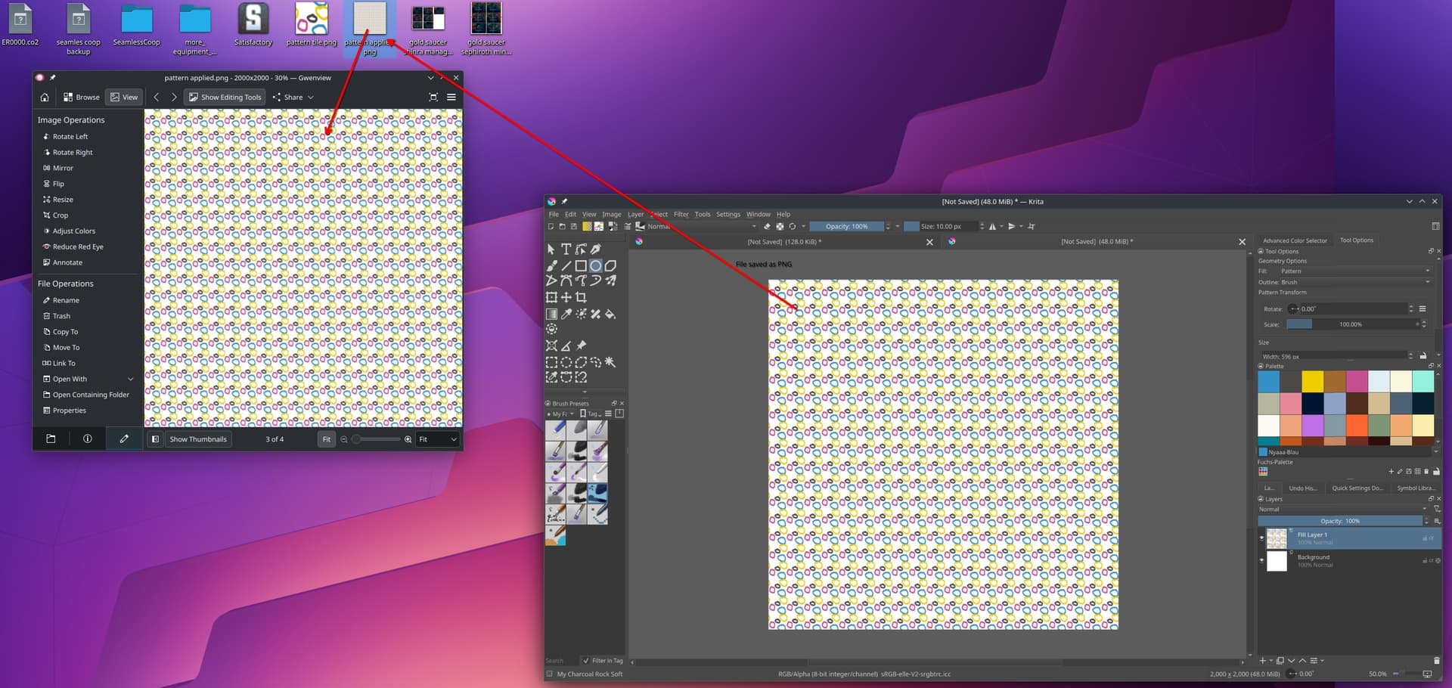Viewport: 1452px width, 688px height.
Task: Select the Shape Select arrow tool in Krita
Action: [x=551, y=249]
